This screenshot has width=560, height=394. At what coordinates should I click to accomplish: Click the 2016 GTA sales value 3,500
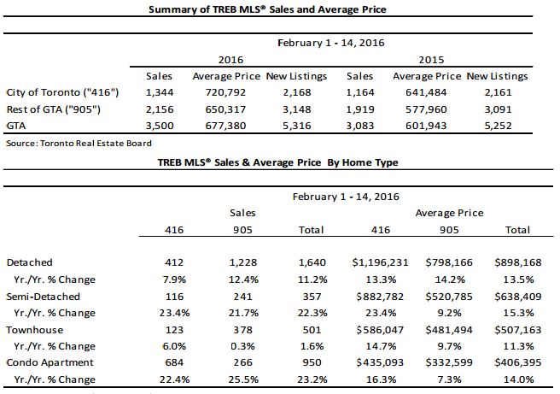tap(160, 126)
